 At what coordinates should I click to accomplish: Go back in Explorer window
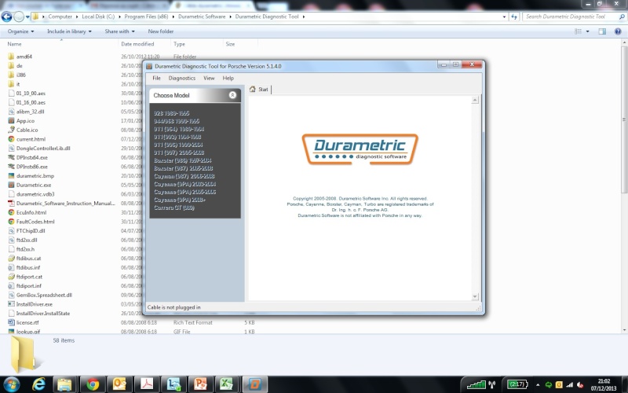6,17
